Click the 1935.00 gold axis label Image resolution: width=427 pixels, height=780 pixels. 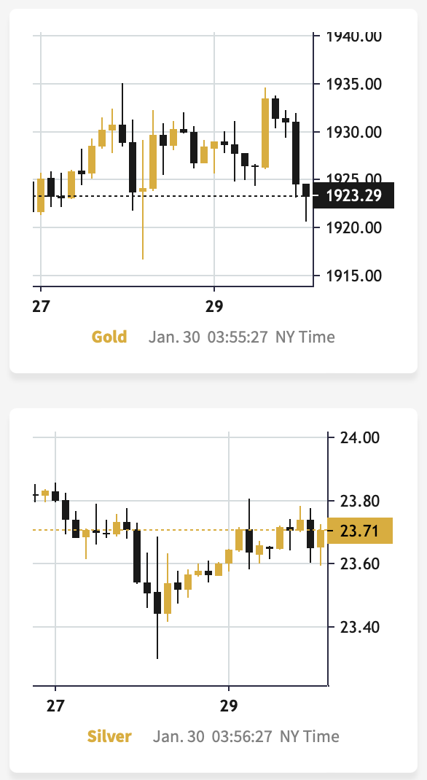pyautogui.click(x=354, y=84)
